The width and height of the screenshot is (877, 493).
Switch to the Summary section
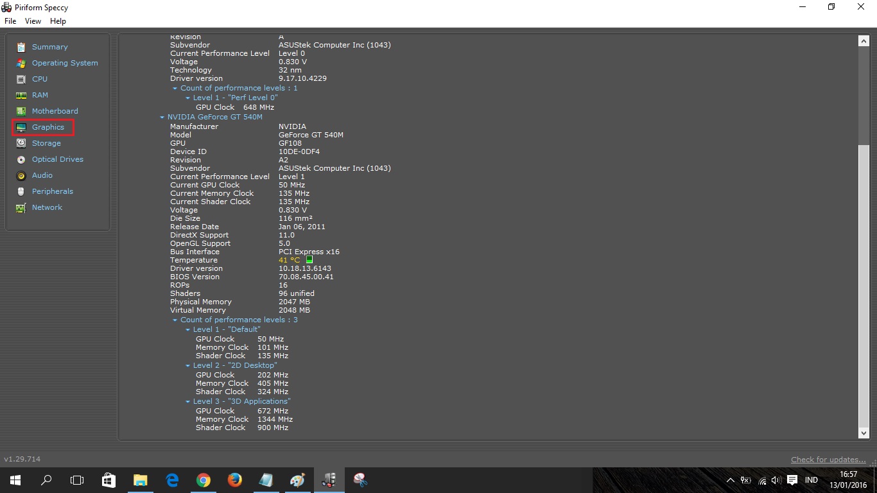click(x=50, y=47)
